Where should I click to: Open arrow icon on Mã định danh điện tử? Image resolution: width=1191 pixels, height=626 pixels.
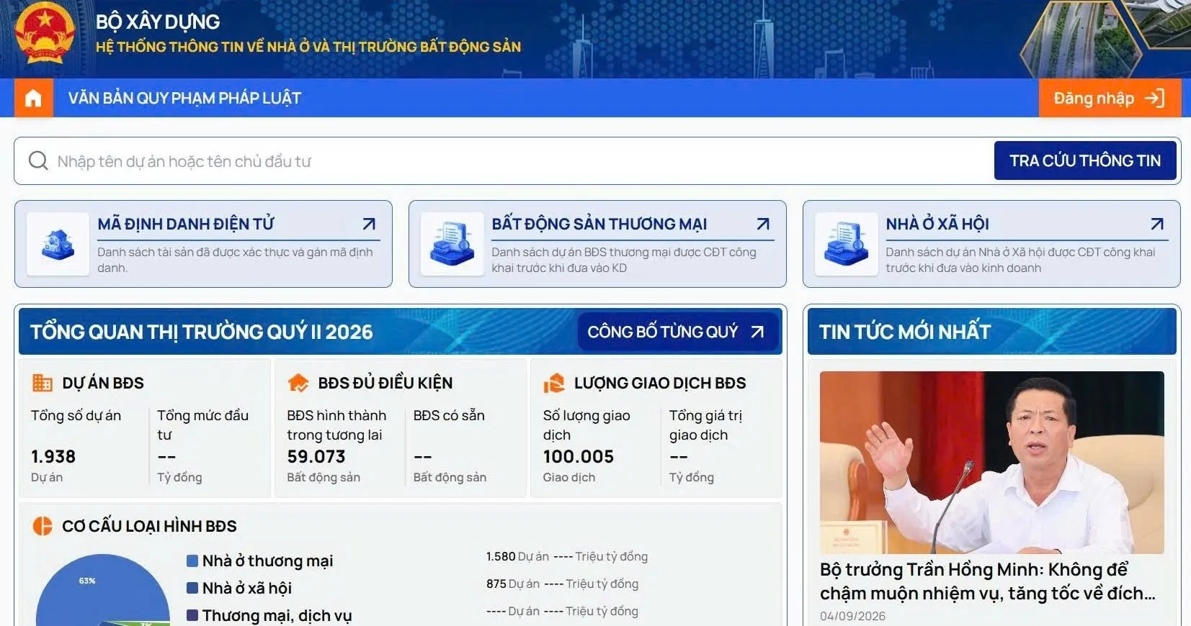pos(369,224)
